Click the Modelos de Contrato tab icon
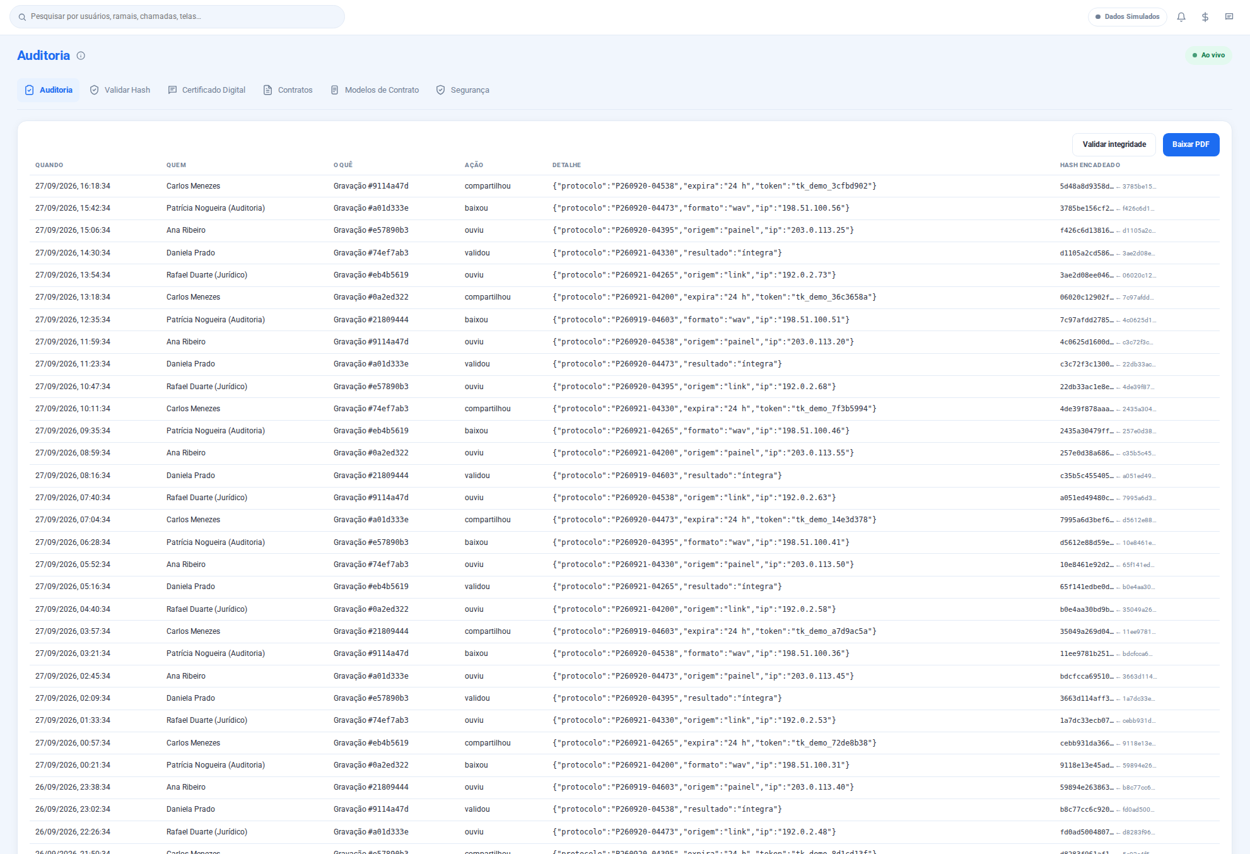Screen dimensions: 1250x854 [x=335, y=90]
